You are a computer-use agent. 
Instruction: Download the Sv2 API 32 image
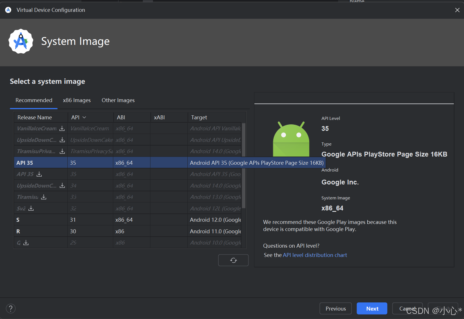click(x=31, y=208)
